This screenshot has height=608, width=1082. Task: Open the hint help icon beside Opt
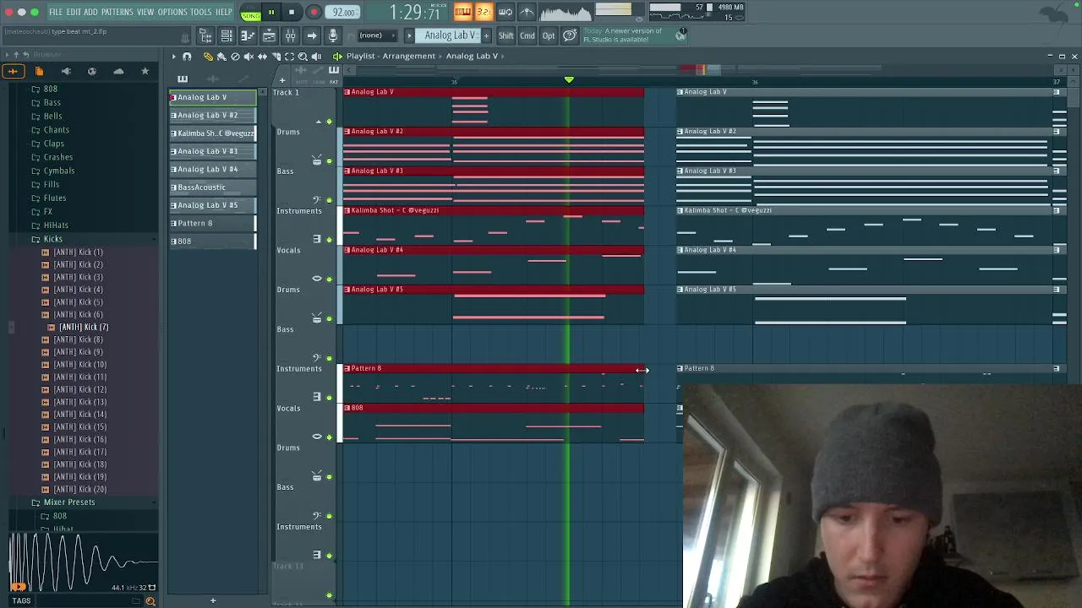tap(570, 35)
